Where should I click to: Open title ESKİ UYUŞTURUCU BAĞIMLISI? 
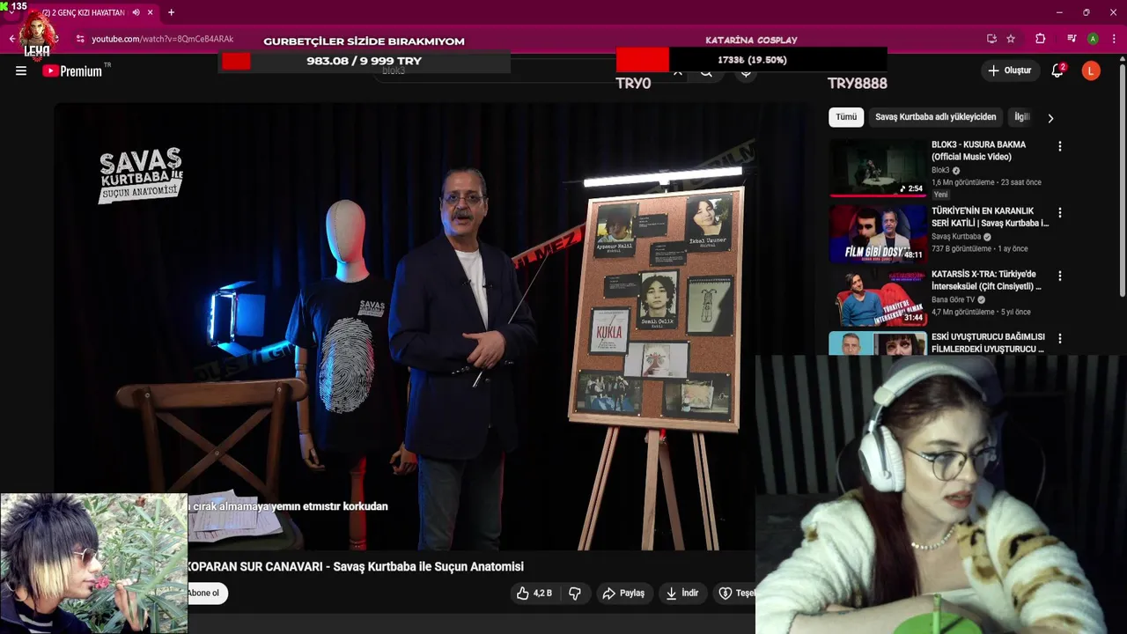click(x=988, y=343)
